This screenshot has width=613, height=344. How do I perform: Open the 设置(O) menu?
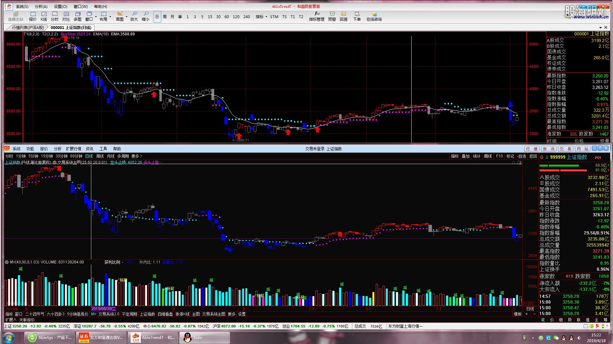pyautogui.click(x=61, y=6)
